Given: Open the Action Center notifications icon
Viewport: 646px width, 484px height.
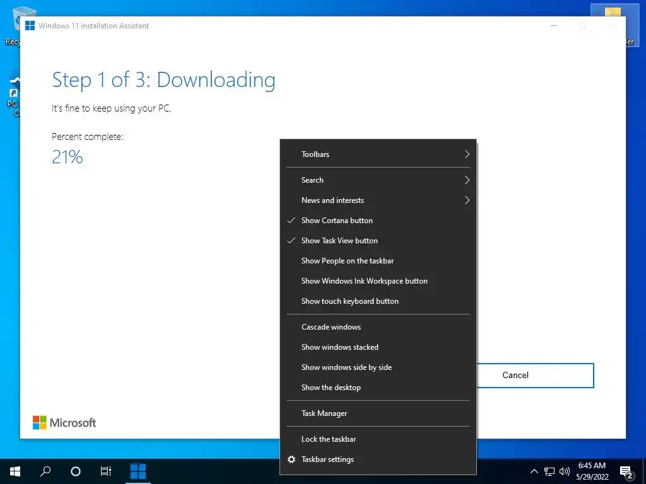Looking at the screenshot, I should pos(626,472).
